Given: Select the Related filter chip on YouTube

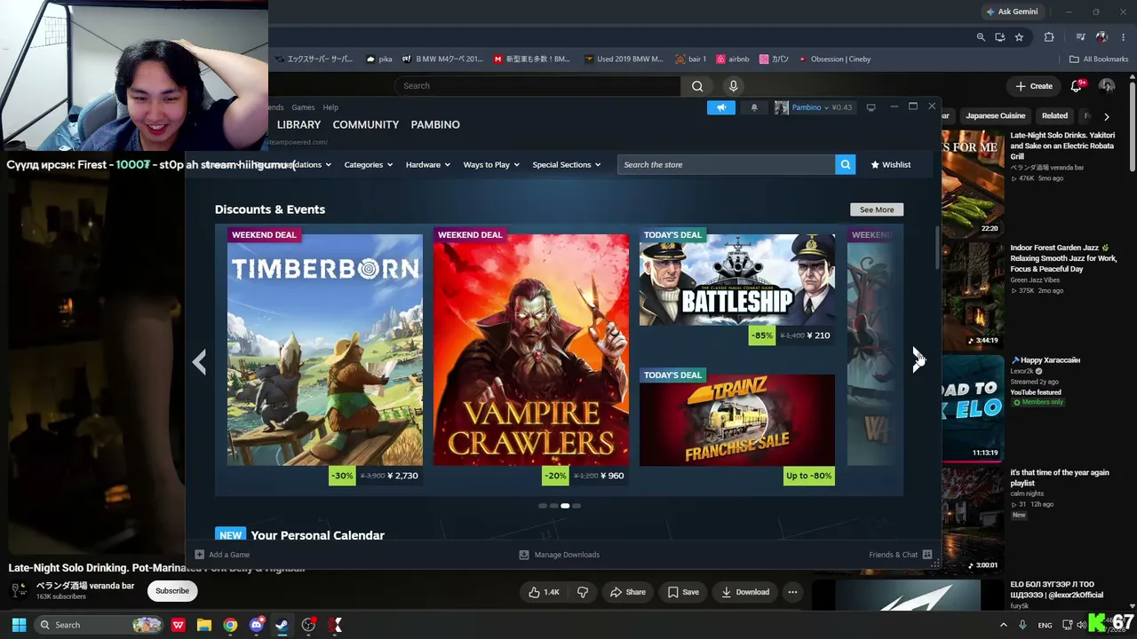Looking at the screenshot, I should click(x=1054, y=115).
